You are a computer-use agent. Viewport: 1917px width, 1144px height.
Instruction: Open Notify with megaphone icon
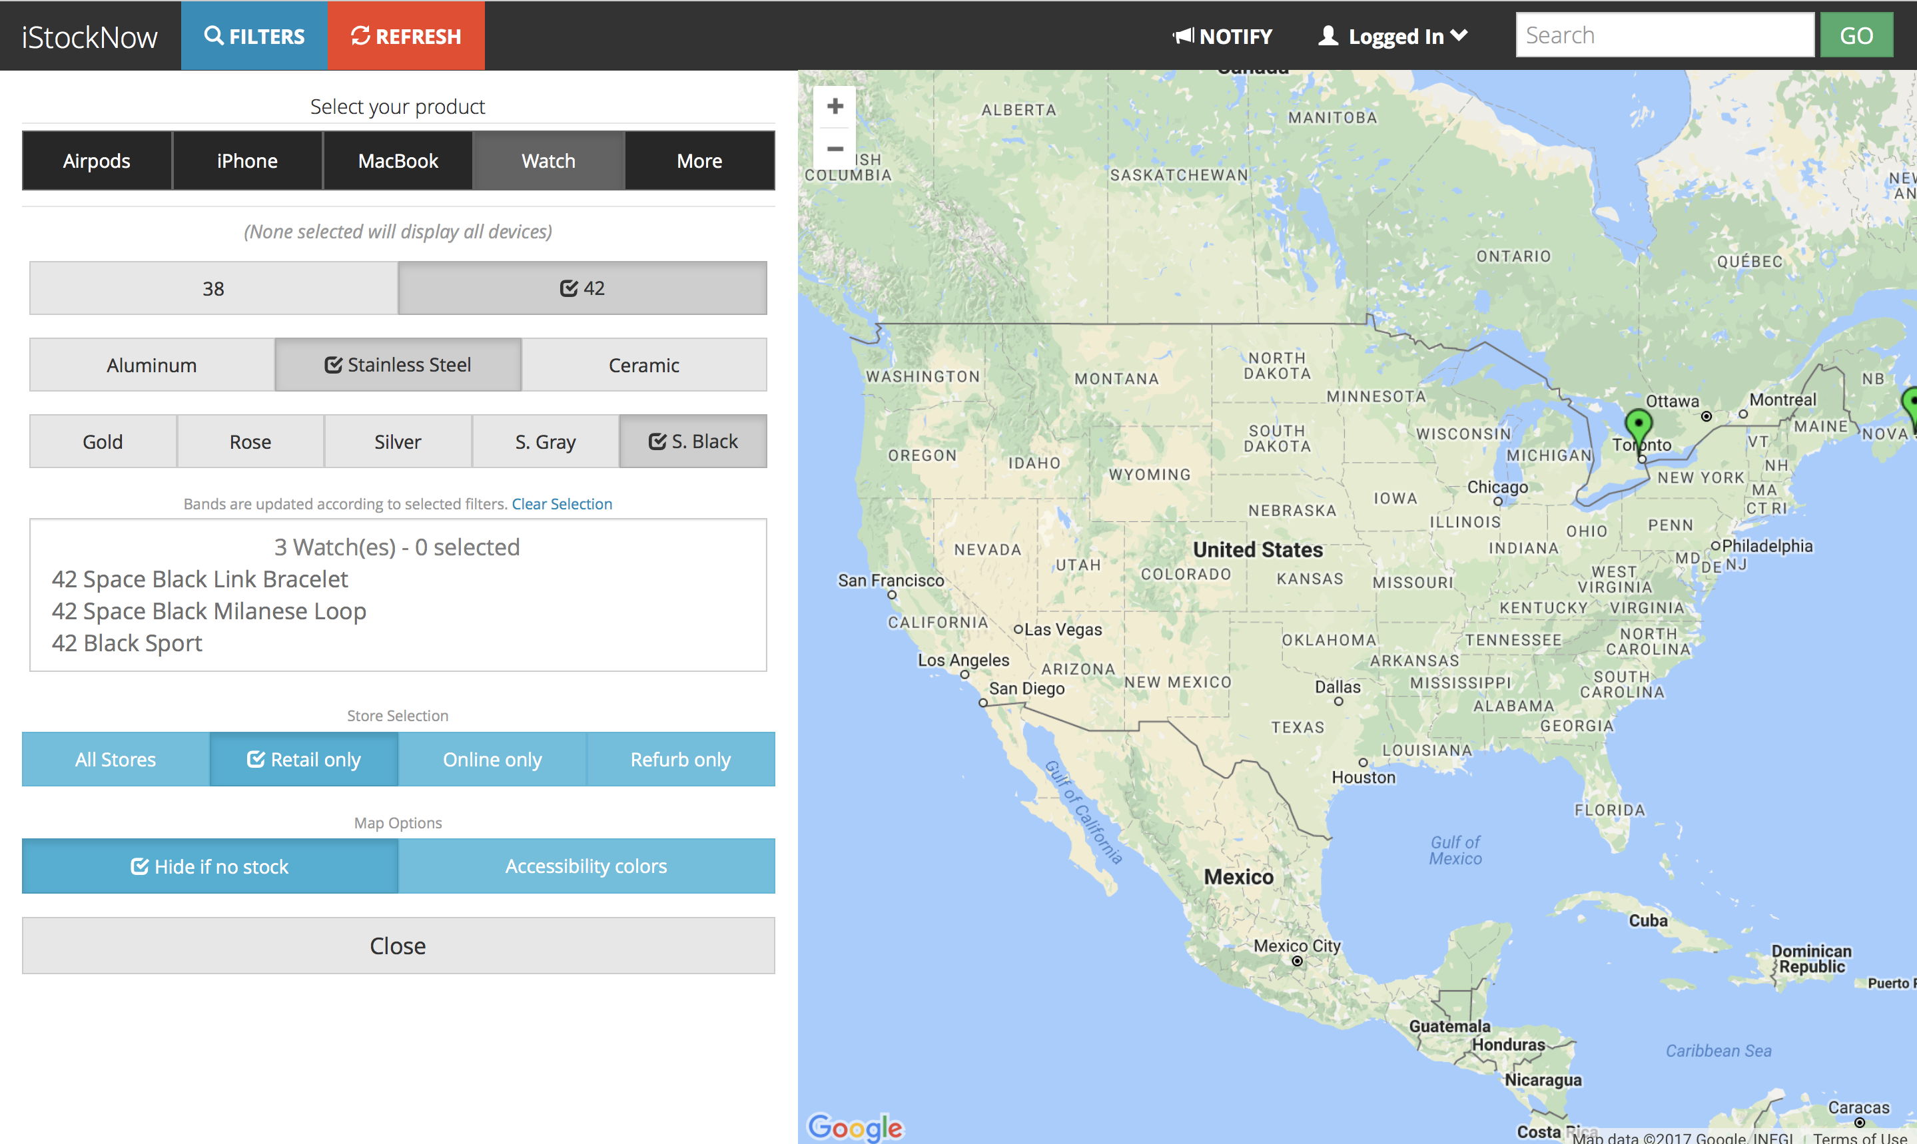point(1222,36)
